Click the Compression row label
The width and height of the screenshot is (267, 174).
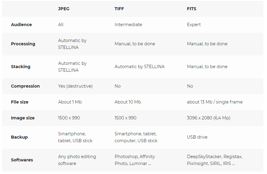pos(25,86)
